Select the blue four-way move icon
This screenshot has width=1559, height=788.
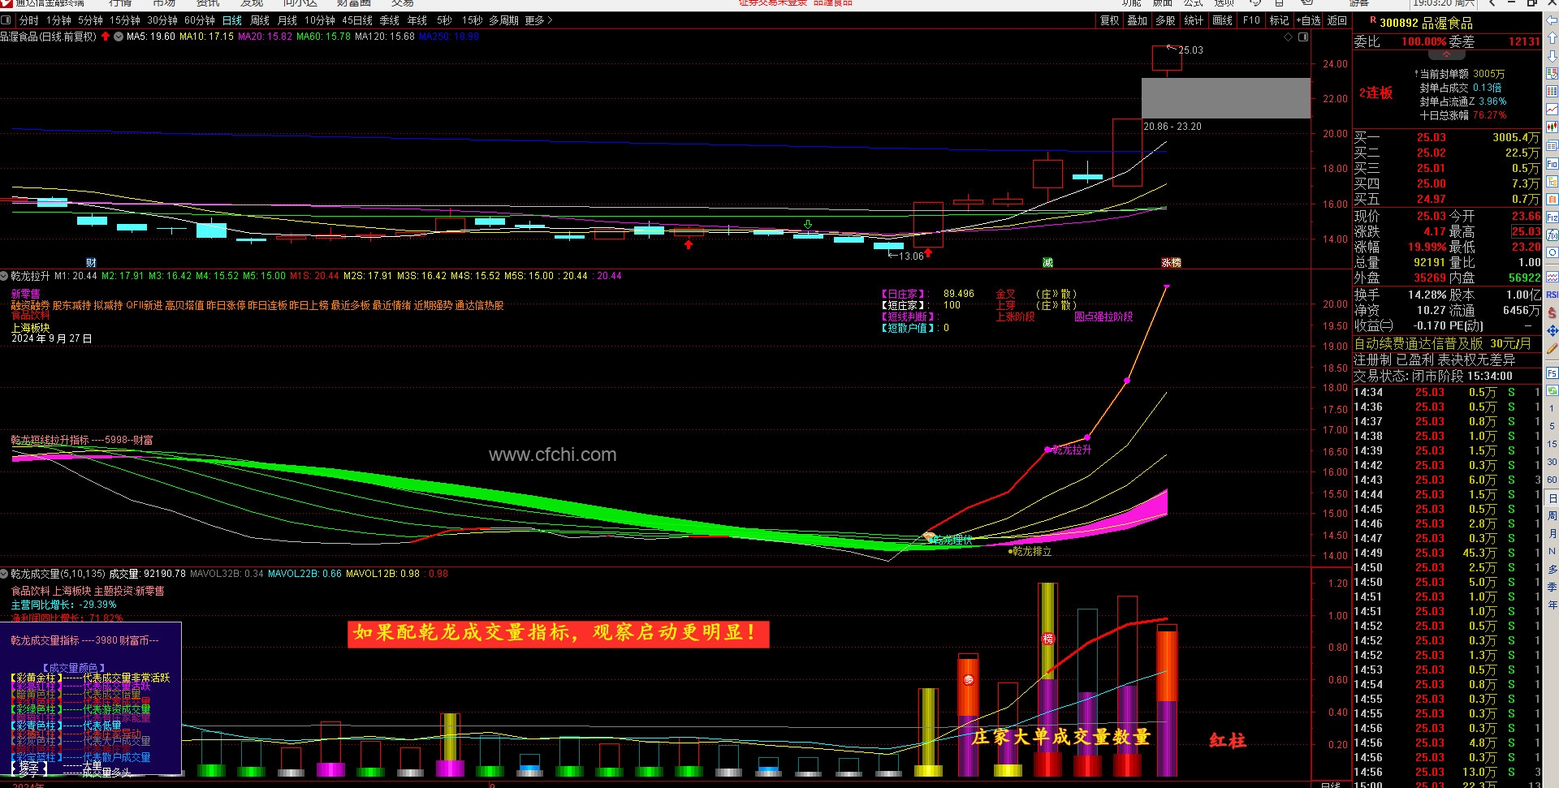1552,330
